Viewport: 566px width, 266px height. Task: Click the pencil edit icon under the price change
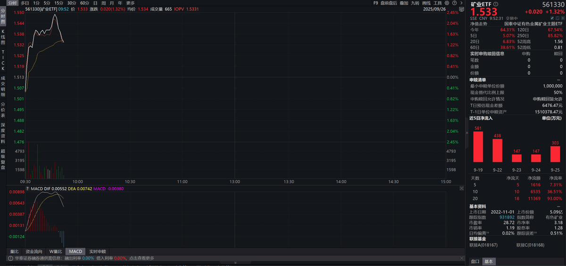point(552,18)
